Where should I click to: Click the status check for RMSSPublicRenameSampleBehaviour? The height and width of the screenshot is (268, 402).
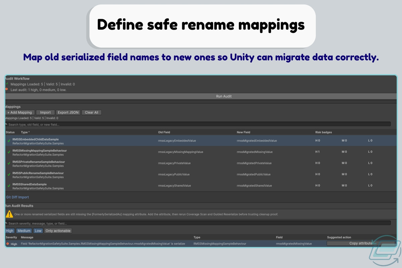9,175
